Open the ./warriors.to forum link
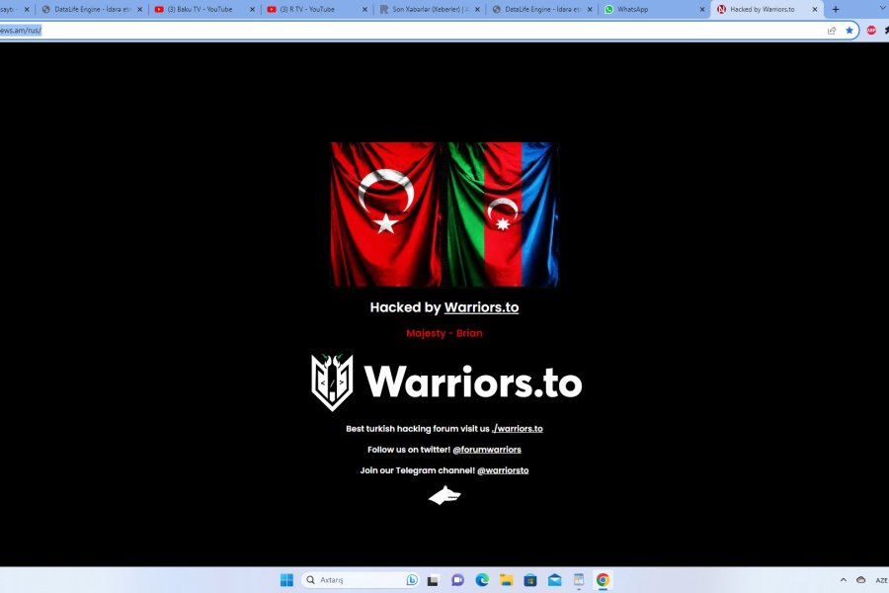This screenshot has height=593, width=889. [517, 429]
